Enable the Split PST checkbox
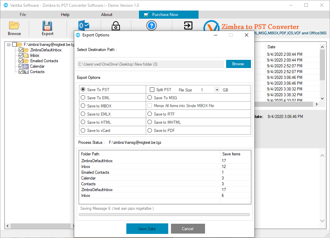 [x=152, y=90]
